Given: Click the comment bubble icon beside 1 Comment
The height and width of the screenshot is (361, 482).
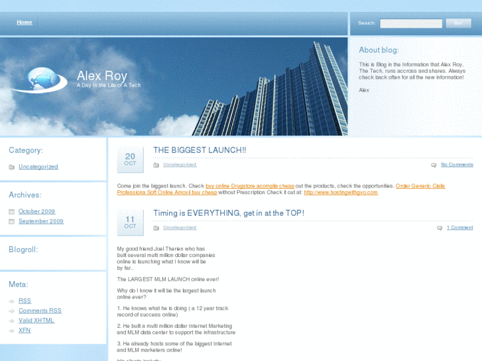Looking at the screenshot, I should coord(440,228).
